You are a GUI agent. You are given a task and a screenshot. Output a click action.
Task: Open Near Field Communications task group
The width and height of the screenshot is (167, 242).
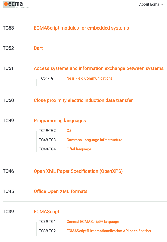(x=89, y=78)
